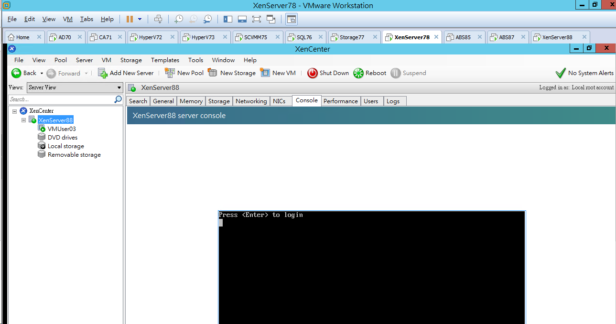Switch to the Networking tab

coord(251,101)
